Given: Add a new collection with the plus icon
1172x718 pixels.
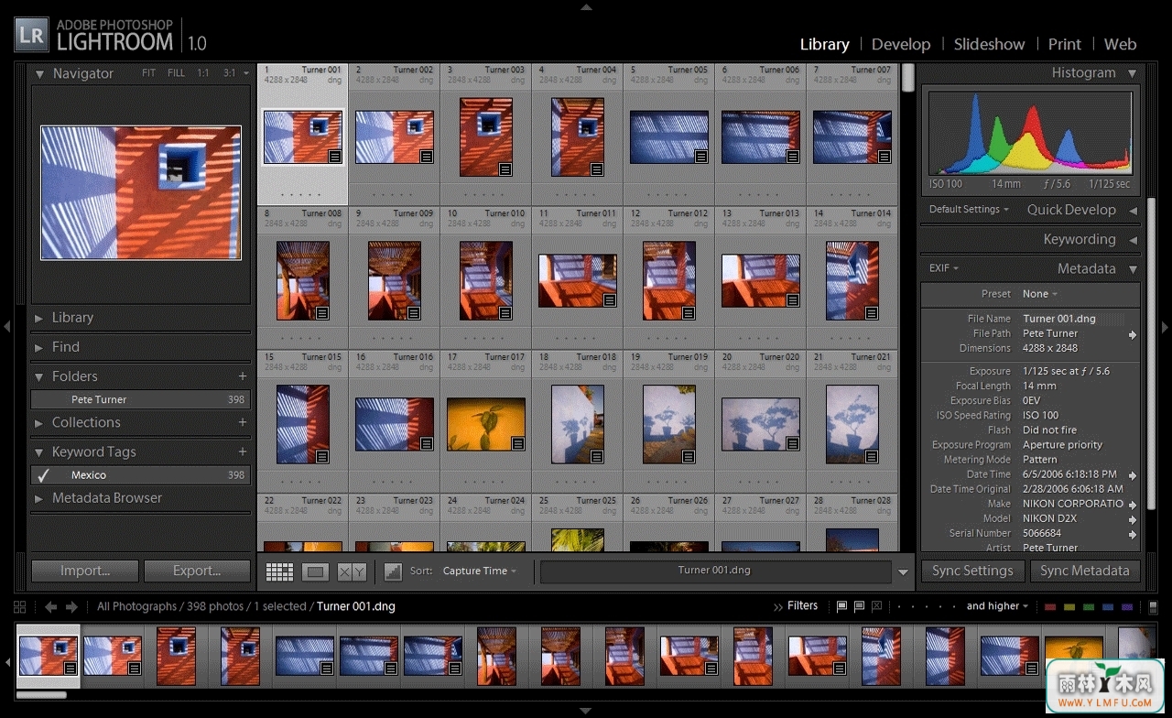Looking at the screenshot, I should point(243,422).
